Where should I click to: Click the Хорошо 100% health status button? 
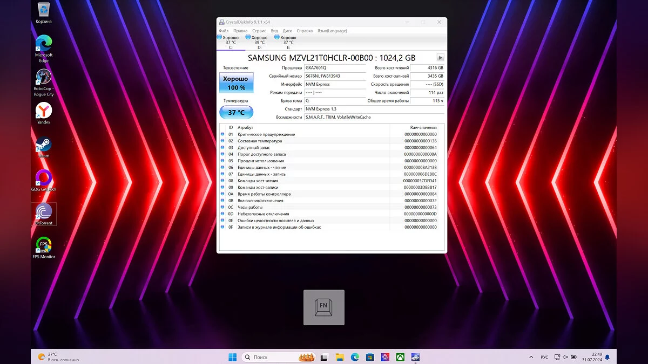coord(236,83)
